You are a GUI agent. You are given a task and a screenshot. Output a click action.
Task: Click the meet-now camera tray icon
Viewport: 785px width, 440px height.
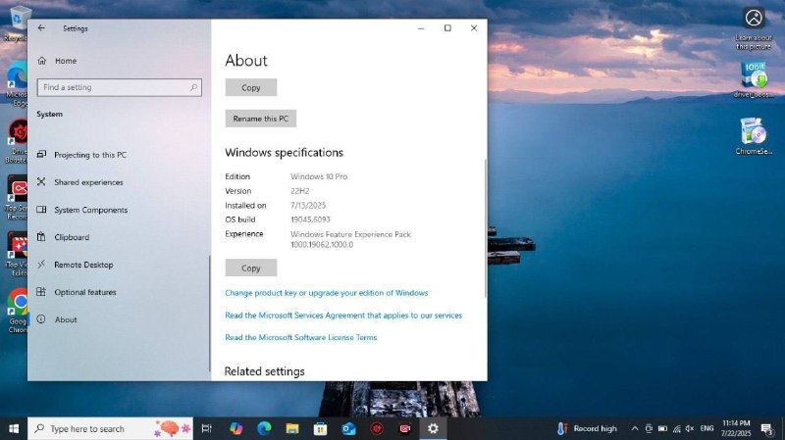tap(649, 428)
